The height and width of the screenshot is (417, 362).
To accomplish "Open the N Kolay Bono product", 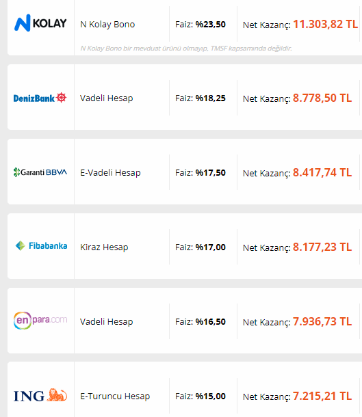I will point(107,25).
